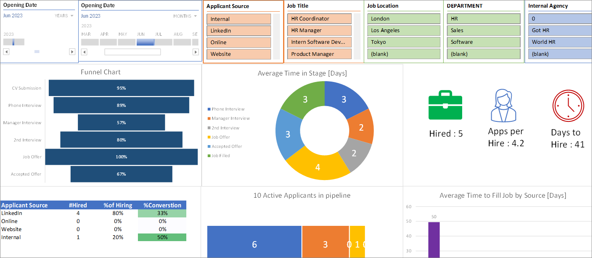Viewport: 592px width, 258px height.
Task: Open the MONTHS time level dropdown
Action: (185, 16)
